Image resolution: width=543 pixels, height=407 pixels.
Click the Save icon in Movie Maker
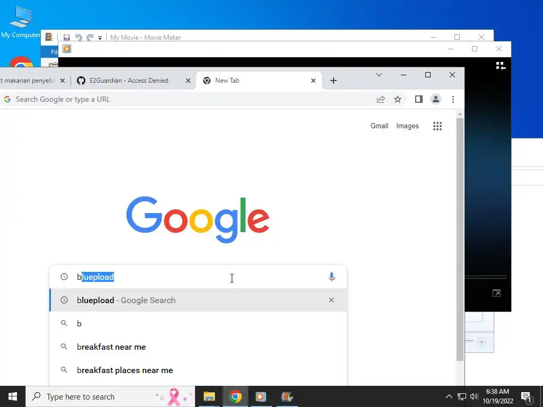pyautogui.click(x=67, y=38)
